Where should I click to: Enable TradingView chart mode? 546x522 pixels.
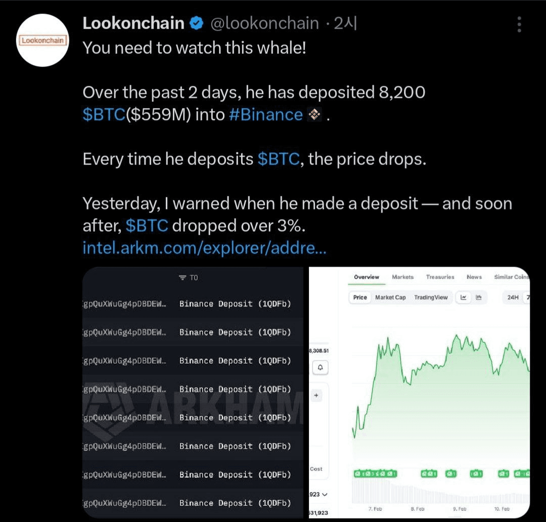point(431,297)
